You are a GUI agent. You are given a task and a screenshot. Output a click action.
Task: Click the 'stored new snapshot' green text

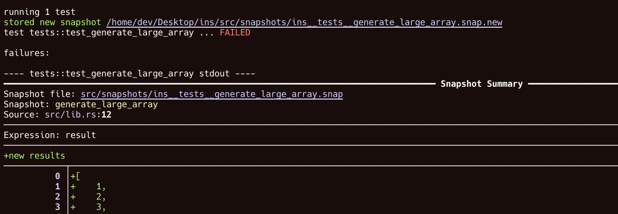coord(53,23)
